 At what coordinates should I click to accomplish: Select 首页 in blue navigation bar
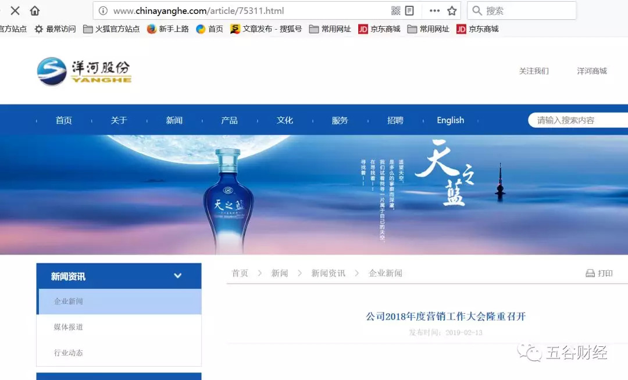click(x=64, y=120)
